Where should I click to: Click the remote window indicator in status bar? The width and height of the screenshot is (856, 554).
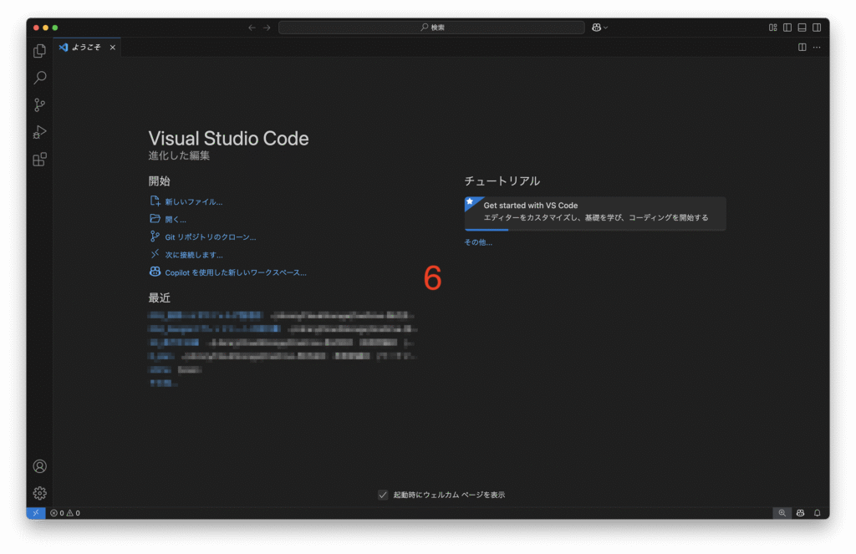[x=36, y=513]
